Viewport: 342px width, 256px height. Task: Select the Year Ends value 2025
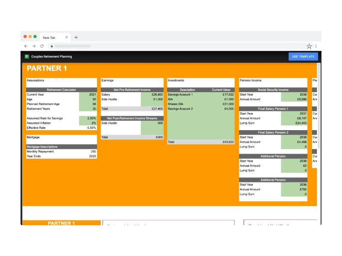point(88,156)
